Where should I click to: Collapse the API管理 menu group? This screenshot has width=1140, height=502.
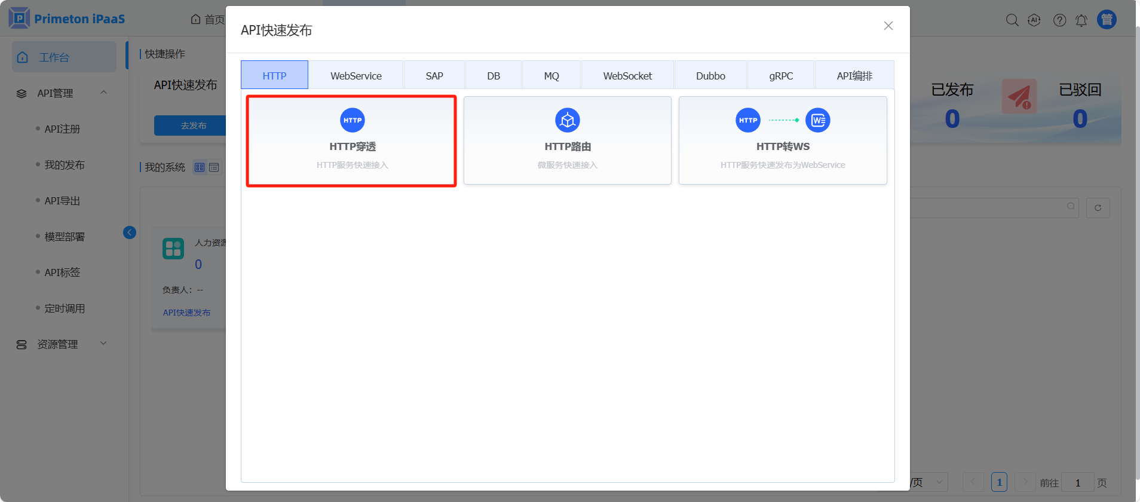[x=103, y=93]
